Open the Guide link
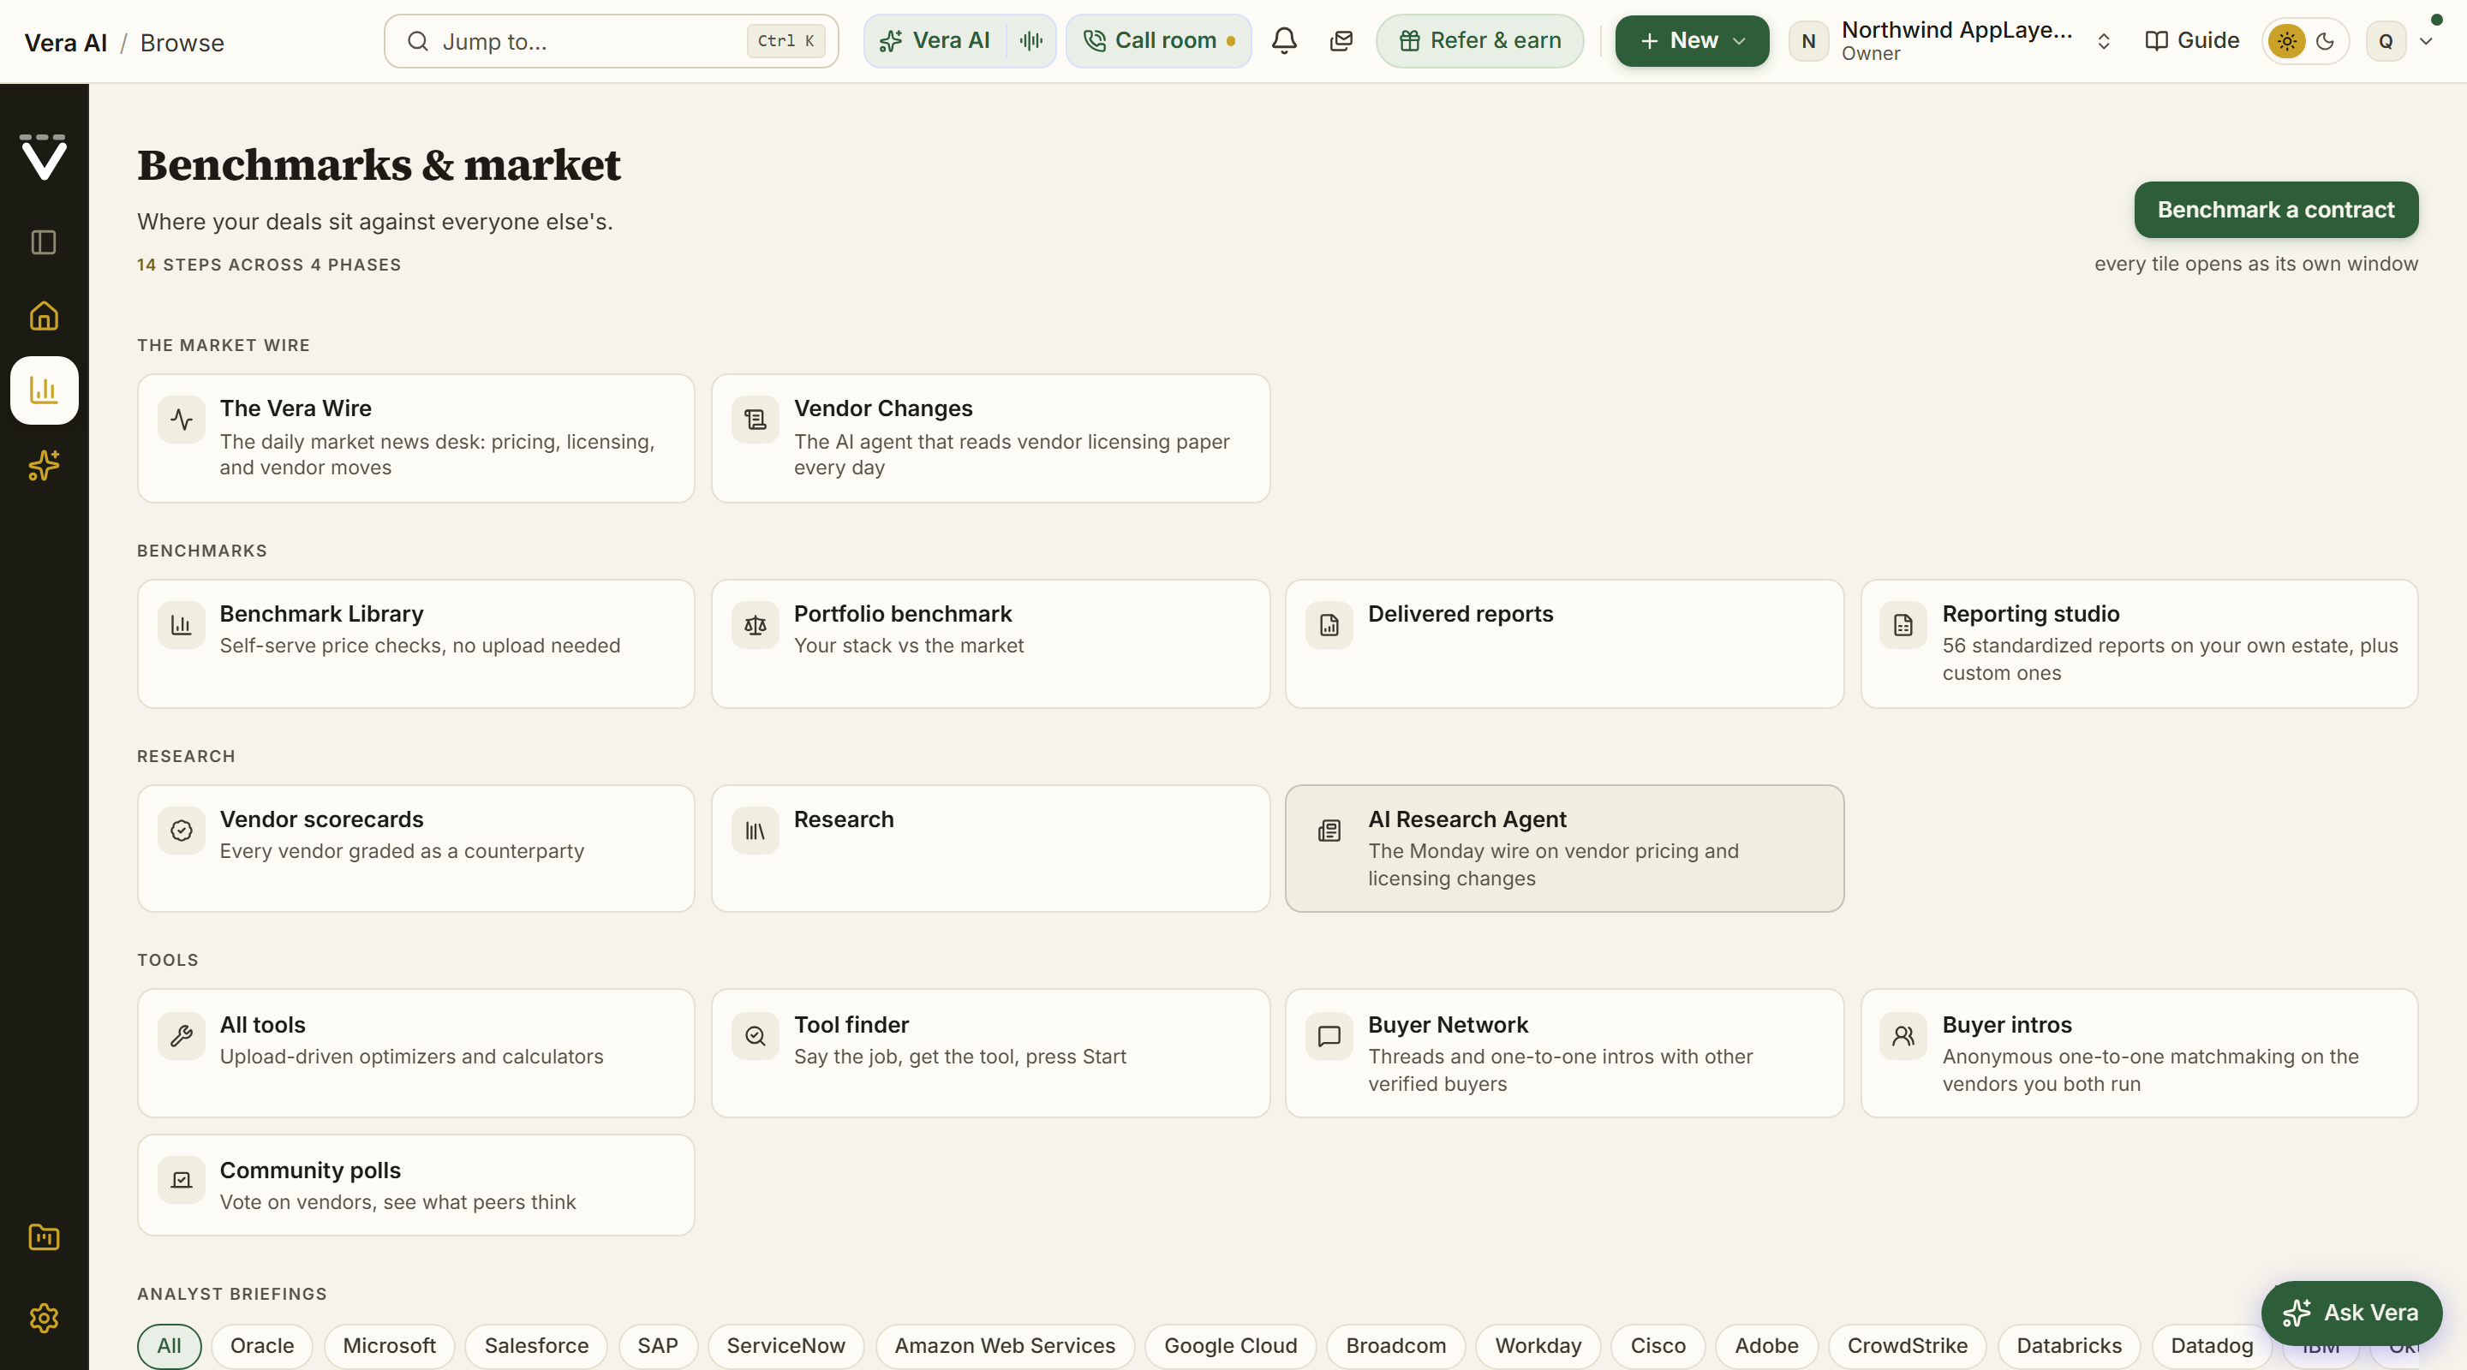The image size is (2467, 1370). [2192, 40]
